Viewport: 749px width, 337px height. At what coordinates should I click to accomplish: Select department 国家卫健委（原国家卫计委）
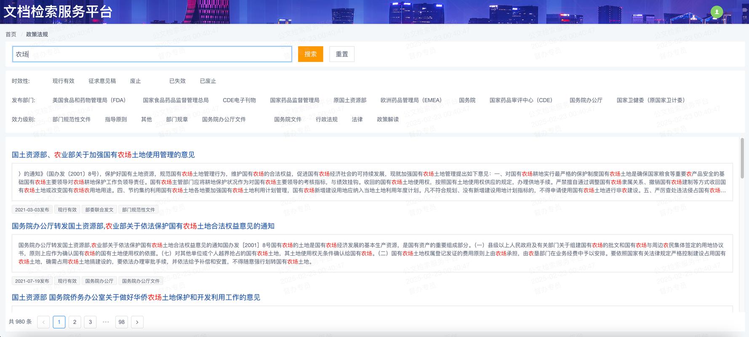pyautogui.click(x=652, y=100)
